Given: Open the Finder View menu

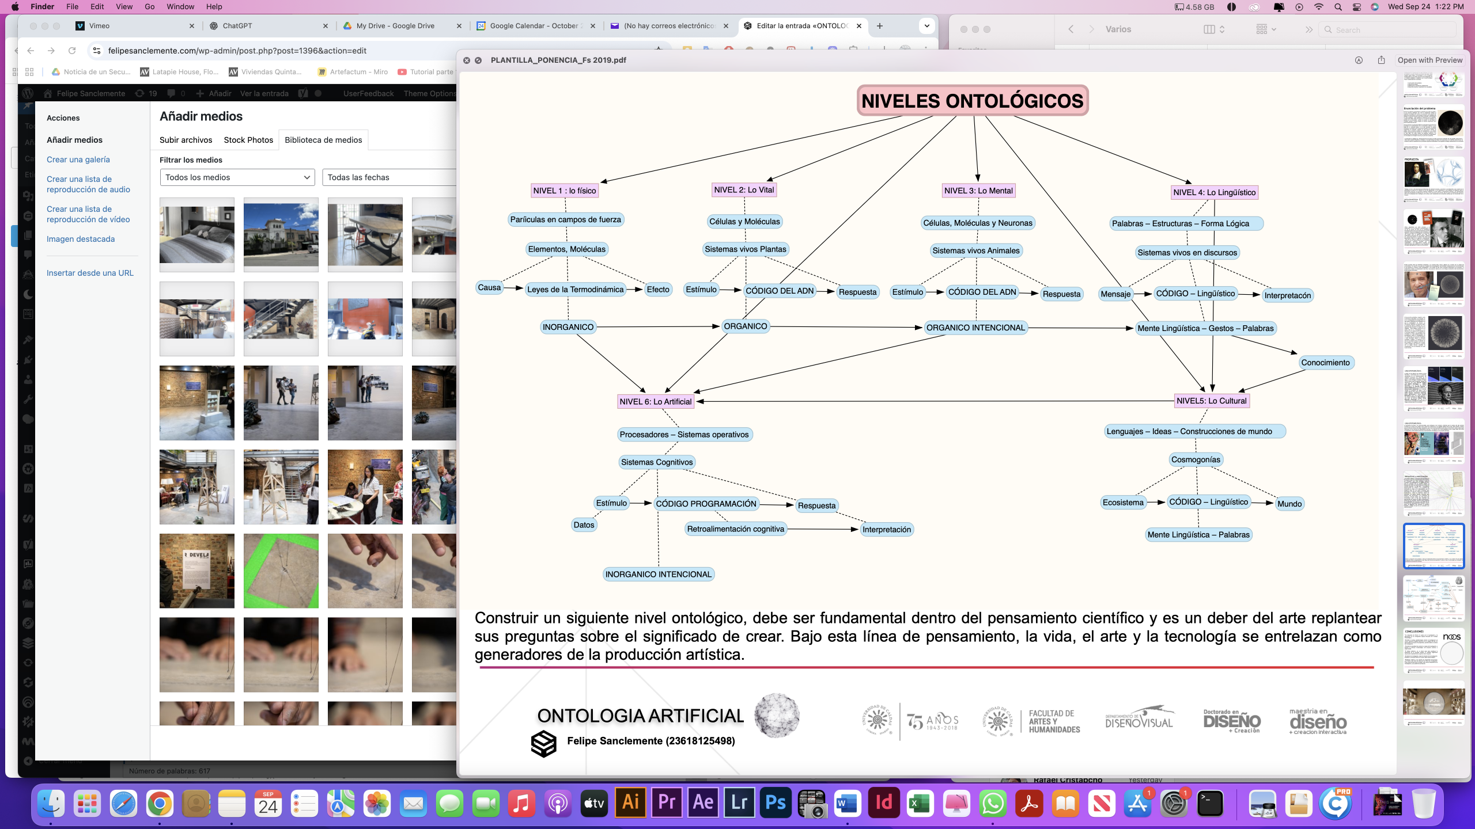Looking at the screenshot, I should (x=124, y=7).
